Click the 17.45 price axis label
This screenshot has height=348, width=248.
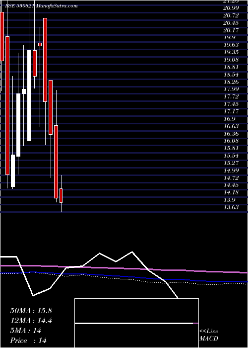231,104
